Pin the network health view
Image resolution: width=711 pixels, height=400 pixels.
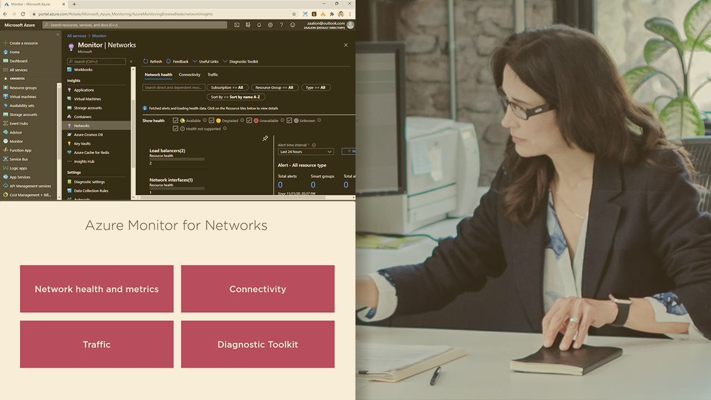[x=265, y=138]
